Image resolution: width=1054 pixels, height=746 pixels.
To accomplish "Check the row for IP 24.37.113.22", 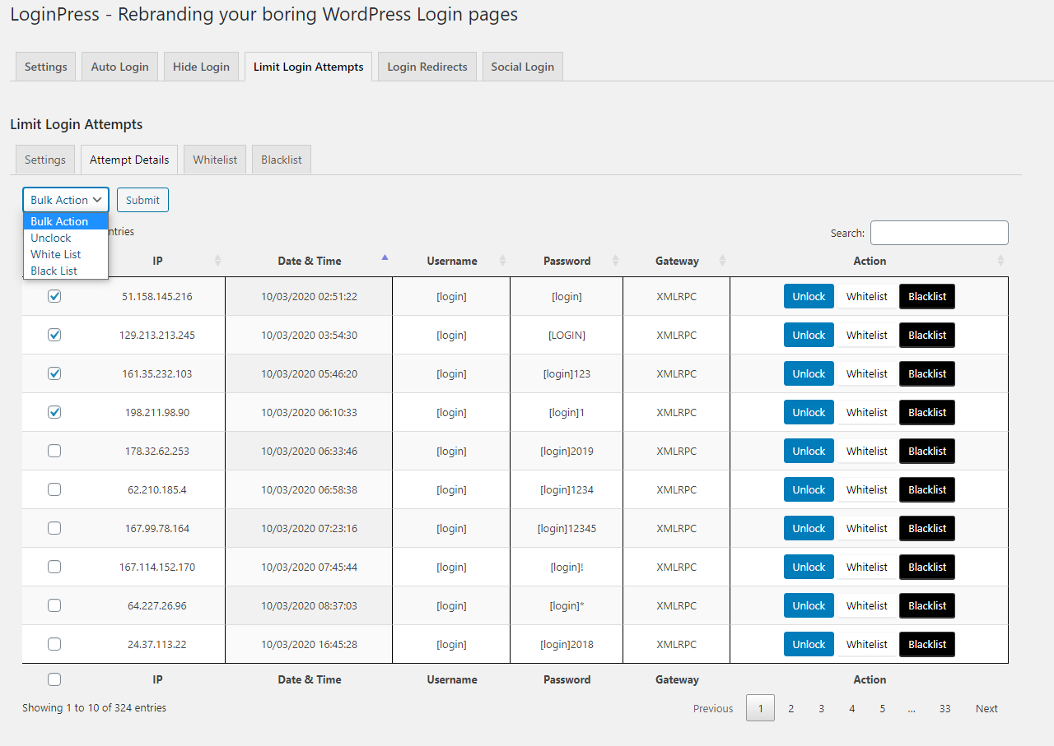I will coord(54,644).
